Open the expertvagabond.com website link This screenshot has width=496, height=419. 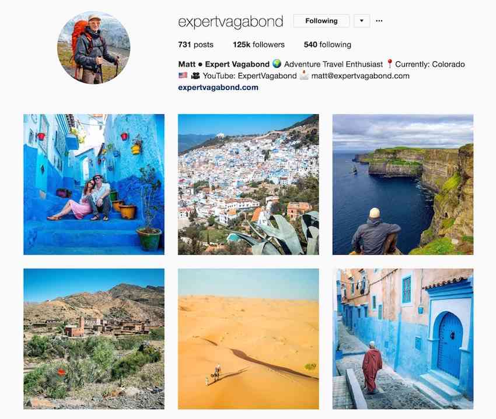tap(218, 87)
